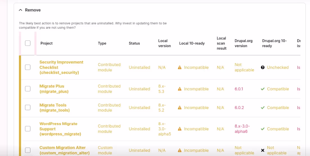This screenshot has height=156, width=310.
Task: Open issues link in Security Improvement Checklist row
Action: [x=299, y=67]
